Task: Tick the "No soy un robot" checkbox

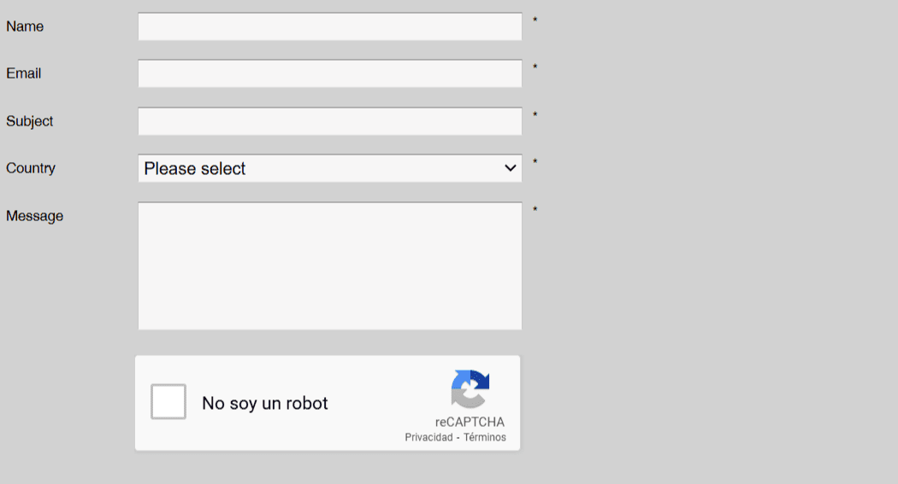Action: (168, 402)
